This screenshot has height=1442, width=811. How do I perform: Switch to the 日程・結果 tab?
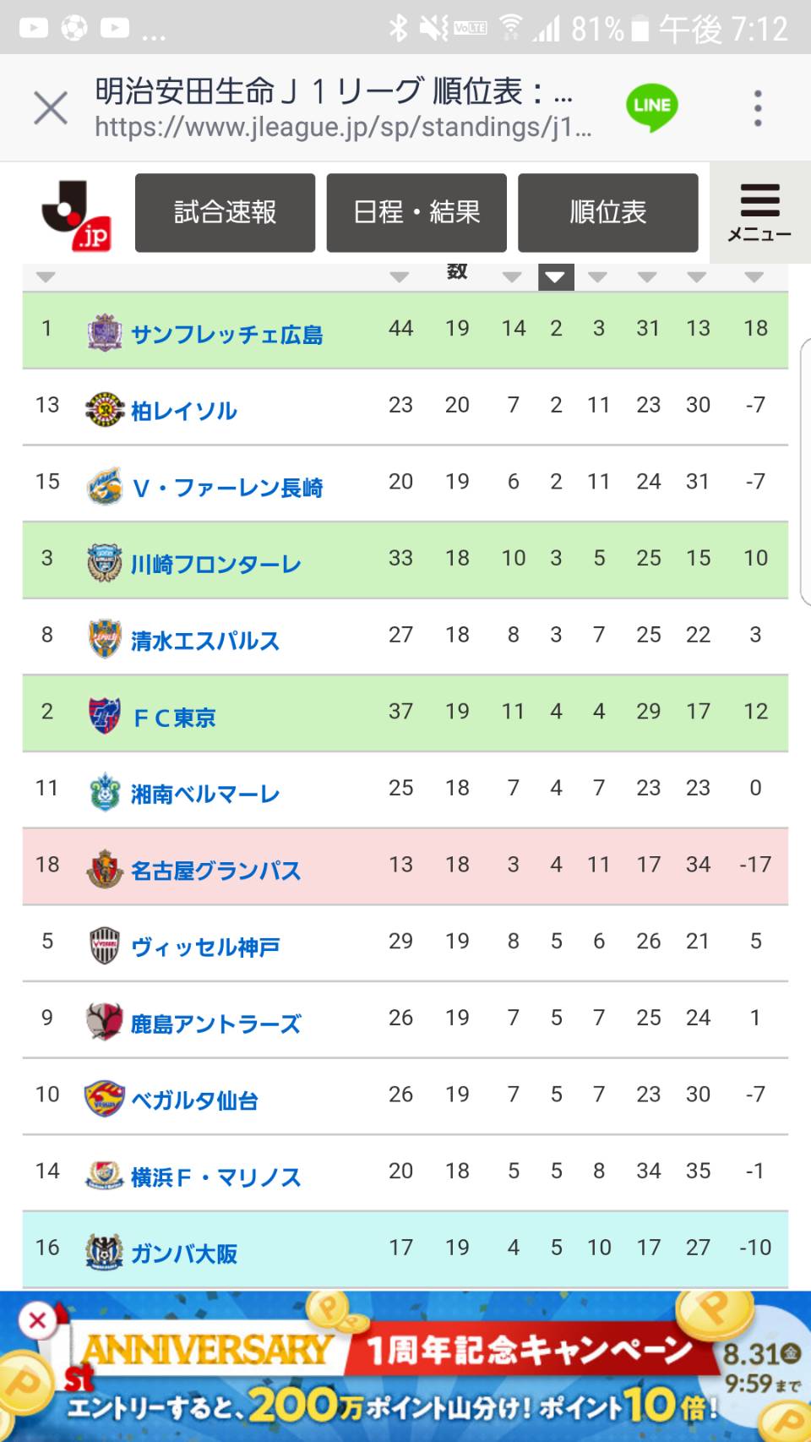click(x=416, y=213)
